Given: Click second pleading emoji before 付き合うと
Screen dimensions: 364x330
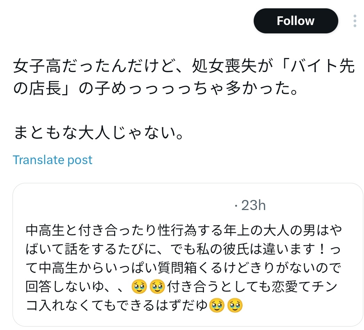Looking at the screenshot, I should tap(157, 287).
